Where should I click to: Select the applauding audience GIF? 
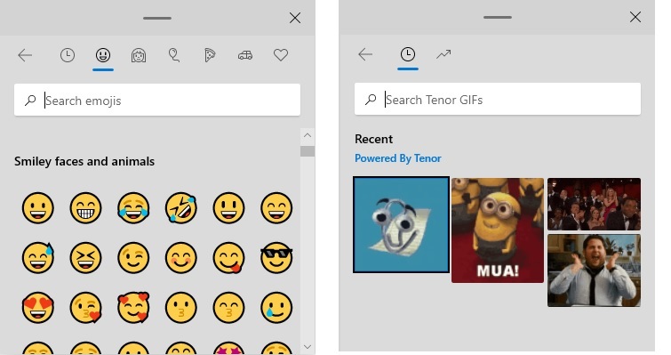tap(594, 205)
